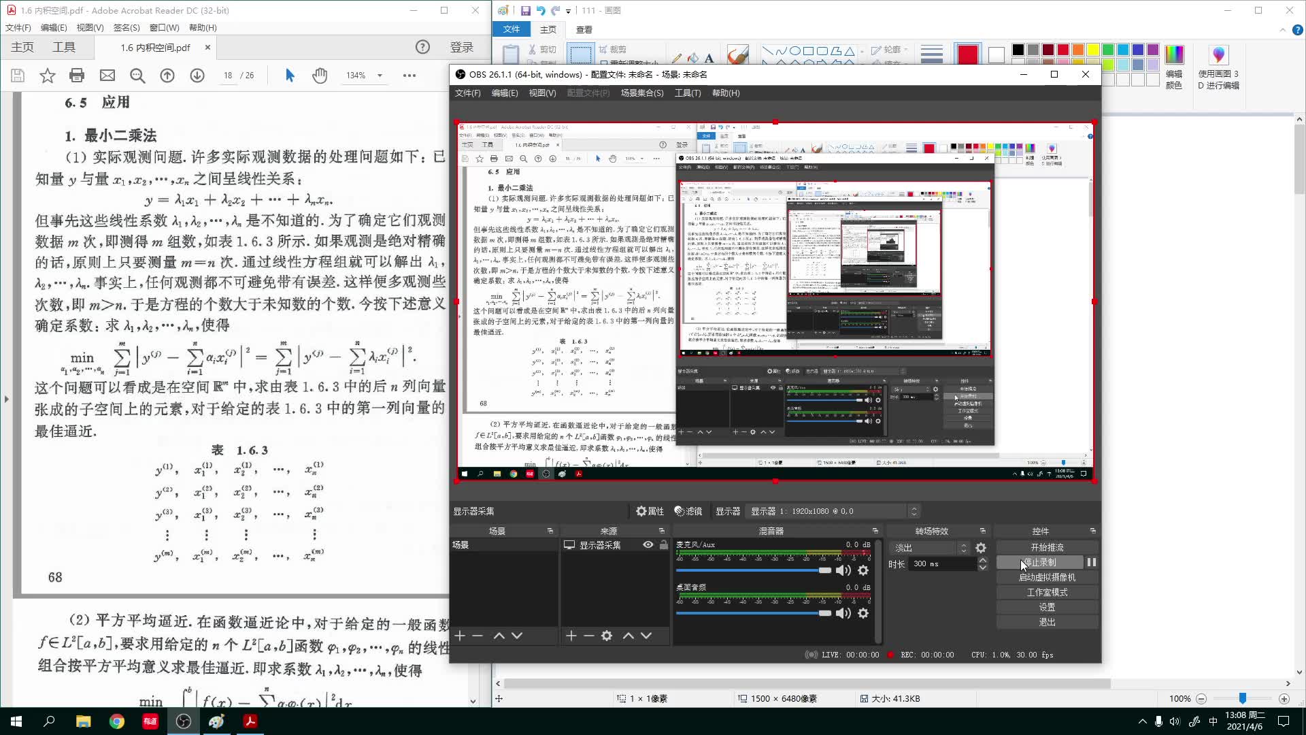This screenshot has width=1306, height=735.
Task: Open source filters (滤镜) in OBS
Action: 688,511
